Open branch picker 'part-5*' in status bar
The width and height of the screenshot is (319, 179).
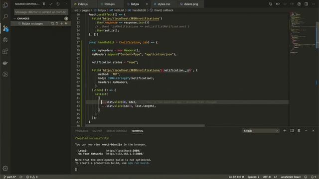pyautogui.click(x=9, y=177)
